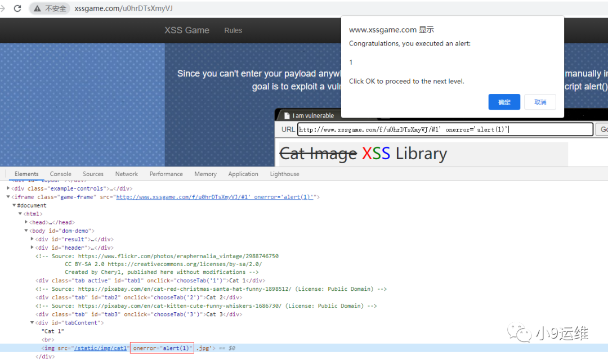Screen dimensions: 608x360
Task: Click the blue 确定 OK button
Action: [504, 102]
